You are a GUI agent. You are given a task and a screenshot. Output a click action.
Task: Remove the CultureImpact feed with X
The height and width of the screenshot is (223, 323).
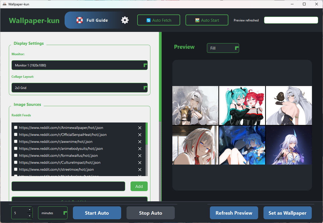point(140,163)
